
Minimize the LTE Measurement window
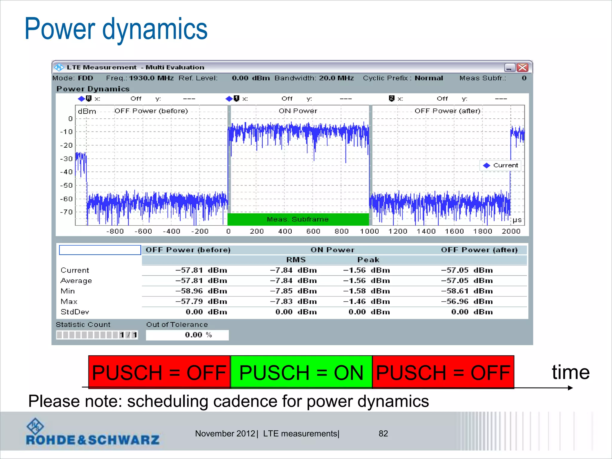coord(510,68)
